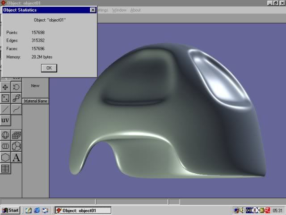Screen dimensions: 286x215
Task: Create a Geodesic polyhedron primitive
Action: [x=17, y=146]
